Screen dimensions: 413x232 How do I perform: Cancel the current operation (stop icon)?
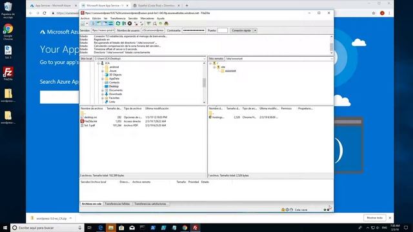pos(130,24)
